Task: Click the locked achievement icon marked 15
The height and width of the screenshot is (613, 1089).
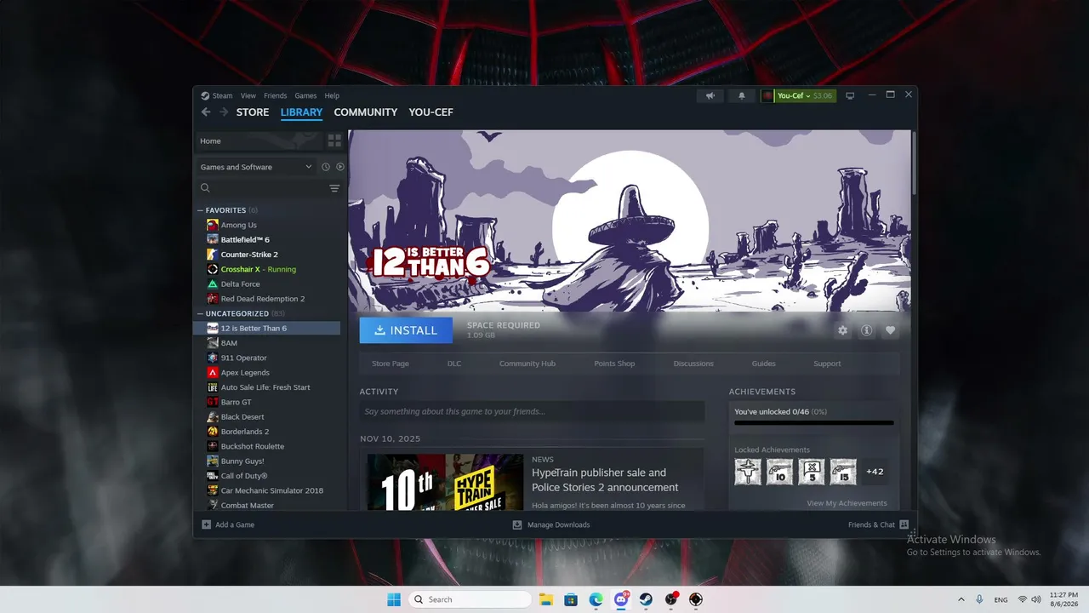Action: click(x=843, y=472)
